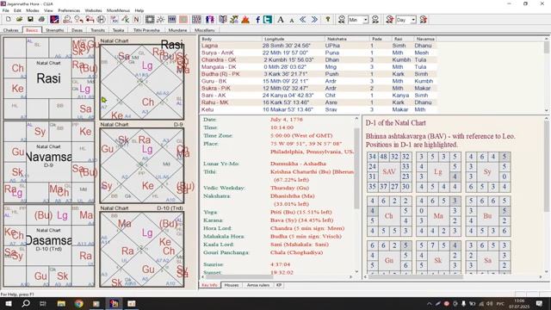This screenshot has width=551, height=310.
Task: Click the horizontal scrollbar under ashtakavarga panel
Action: (x=454, y=277)
